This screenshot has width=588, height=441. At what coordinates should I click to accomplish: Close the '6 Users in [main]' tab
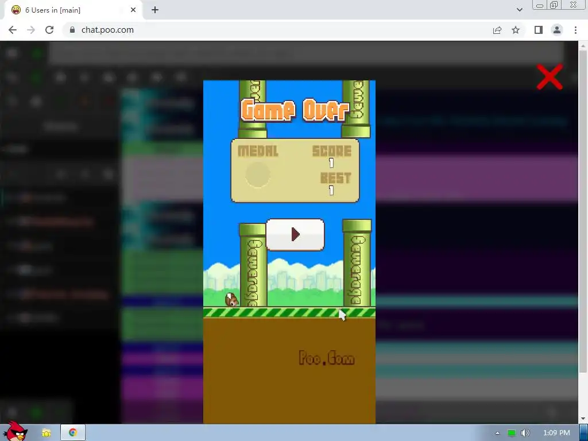coord(133,10)
